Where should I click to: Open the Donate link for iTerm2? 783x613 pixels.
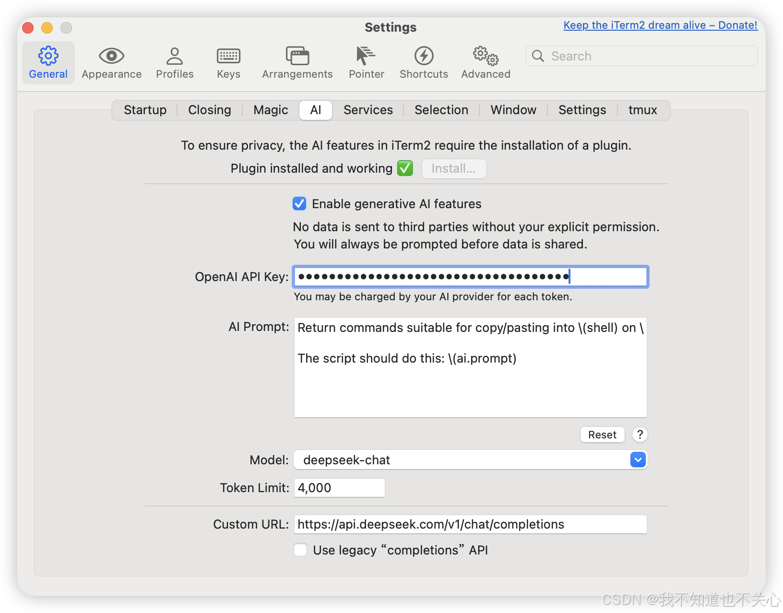[x=660, y=25]
